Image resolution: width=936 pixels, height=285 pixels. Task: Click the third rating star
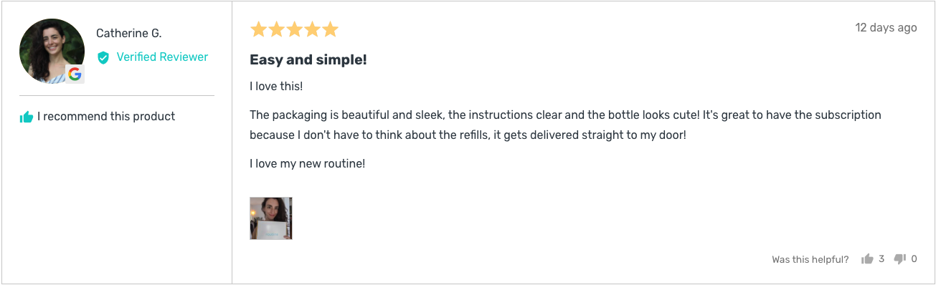294,29
